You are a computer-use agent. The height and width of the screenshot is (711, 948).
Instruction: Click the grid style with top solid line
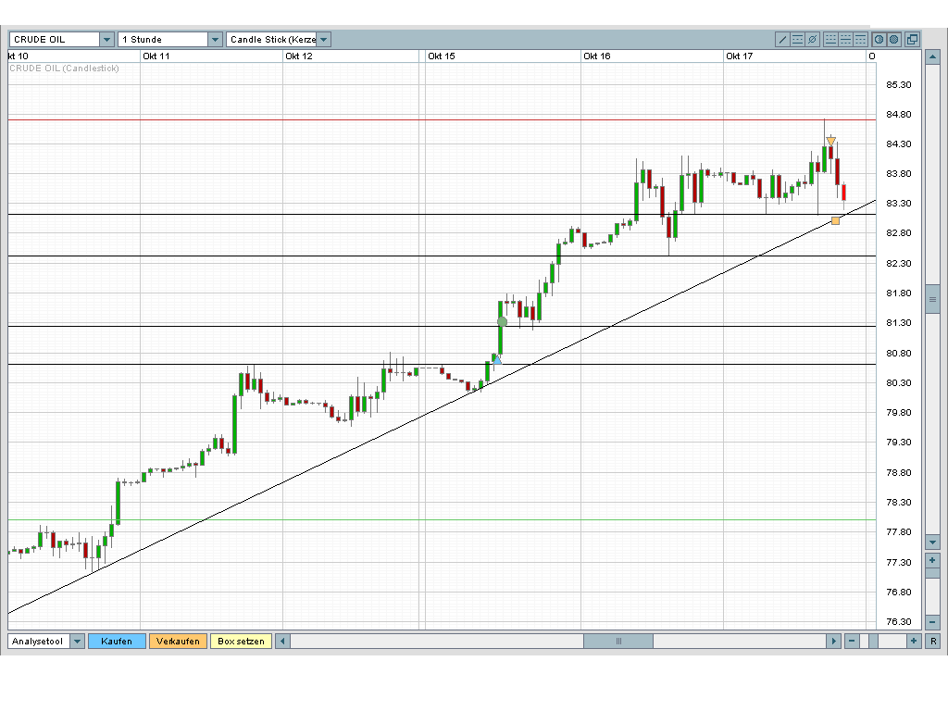(x=860, y=39)
